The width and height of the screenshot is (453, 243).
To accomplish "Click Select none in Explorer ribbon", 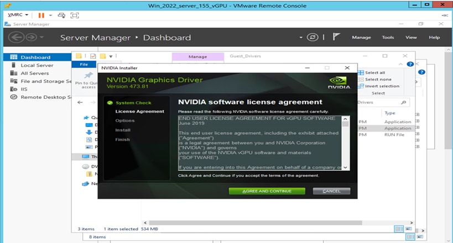I will [x=374, y=80].
